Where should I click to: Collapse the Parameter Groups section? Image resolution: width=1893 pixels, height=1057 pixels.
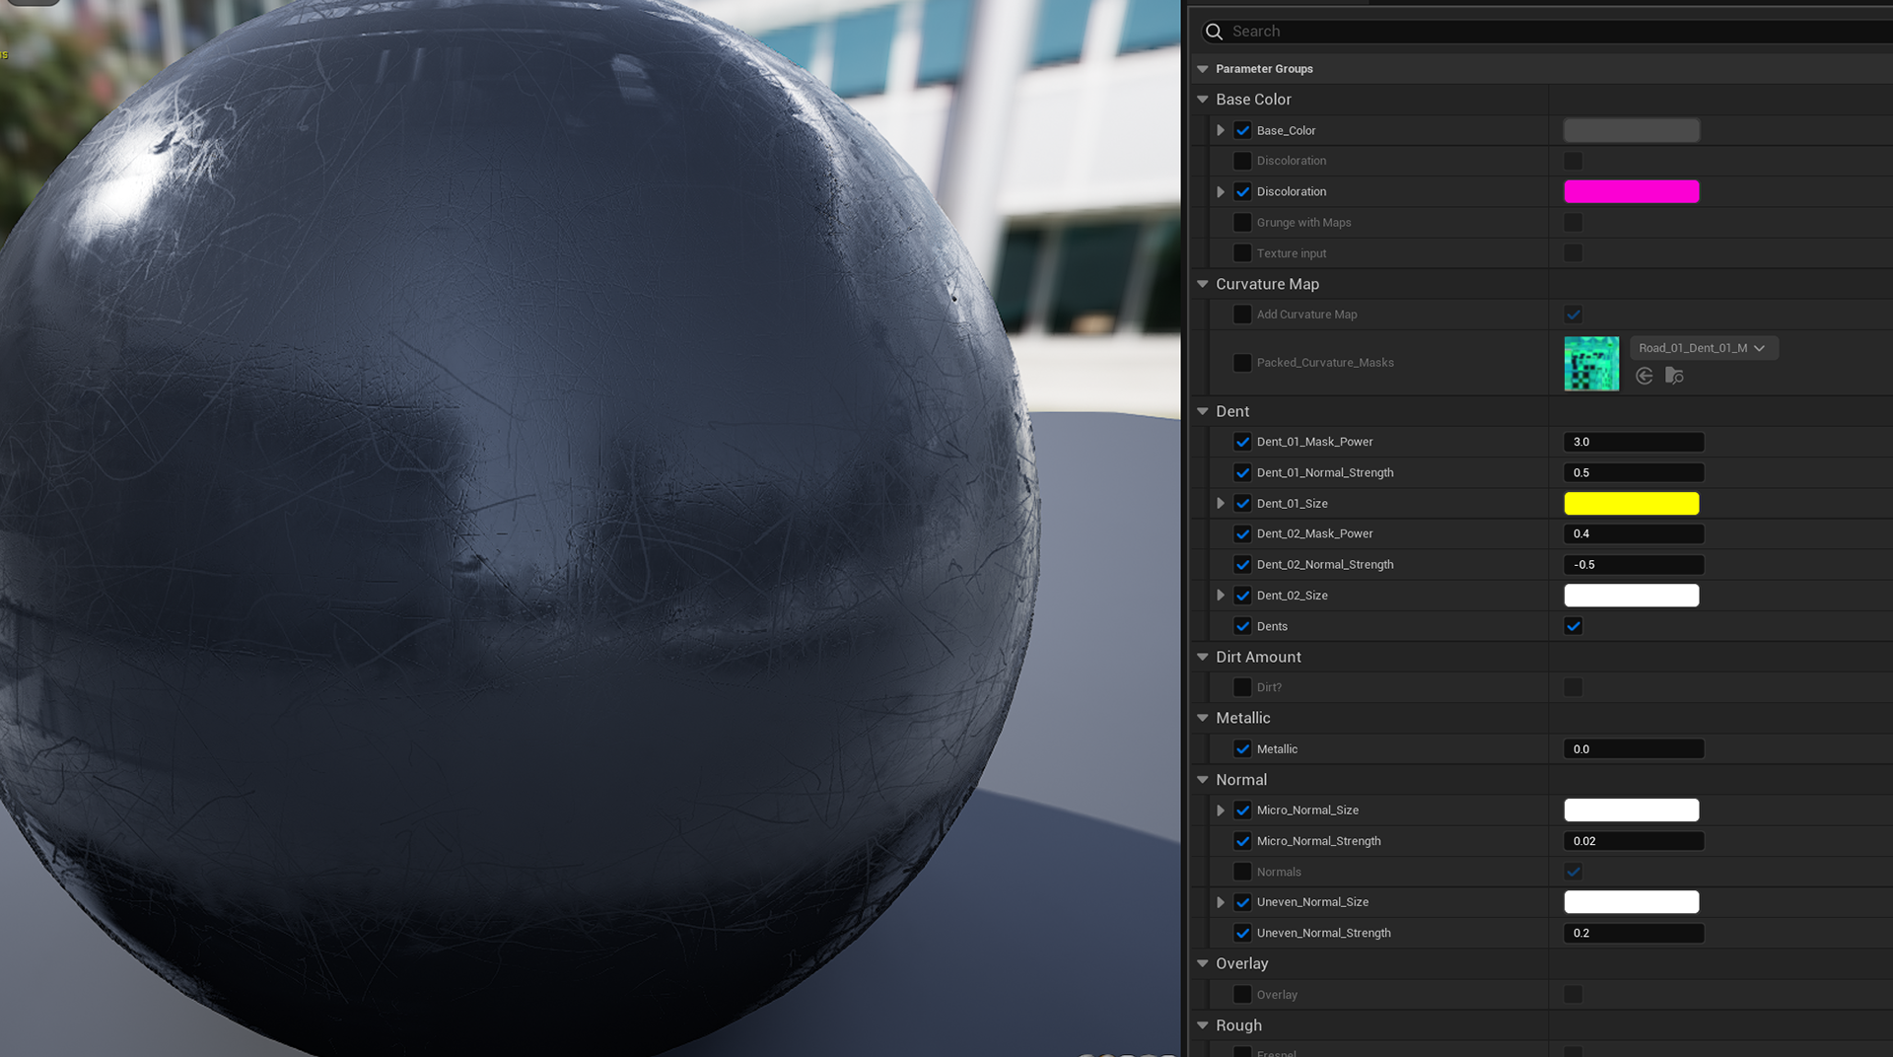1203,69
